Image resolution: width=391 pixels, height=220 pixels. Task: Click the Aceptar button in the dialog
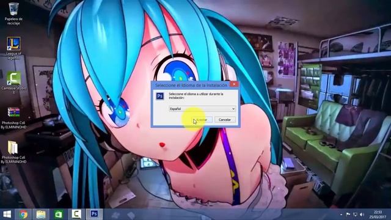[202, 120]
